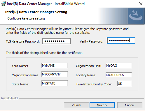Click the InstallShield logo in the header banner
Image resolution: width=145 pixels, height=111 pixels.
(136, 16)
